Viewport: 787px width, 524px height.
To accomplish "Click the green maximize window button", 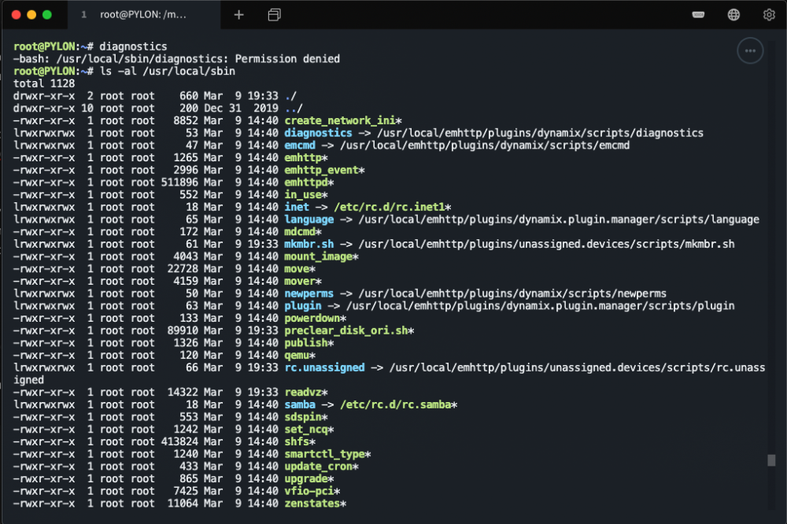I will (47, 14).
